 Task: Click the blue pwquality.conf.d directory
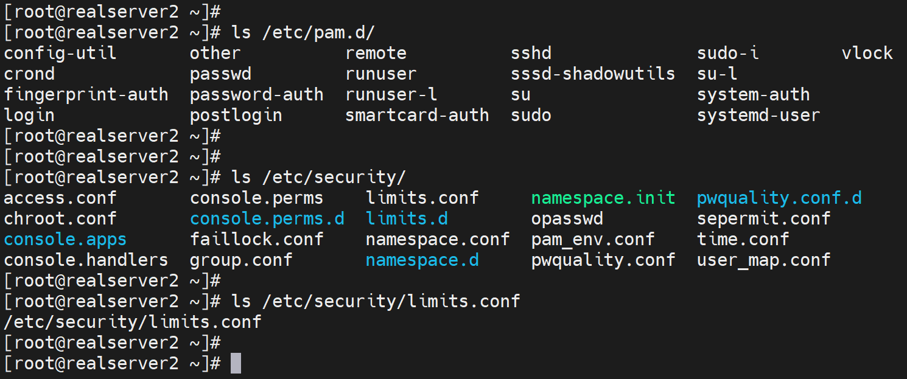[779, 198]
